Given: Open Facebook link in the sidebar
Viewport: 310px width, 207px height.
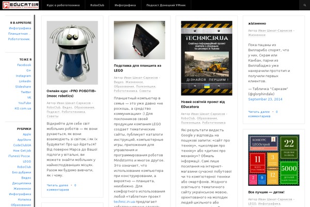Looking at the screenshot, I should point(24,65).
